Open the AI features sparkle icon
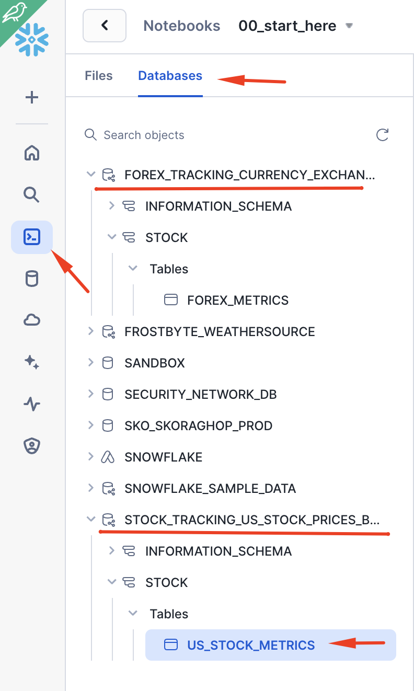The width and height of the screenshot is (414, 691). click(x=31, y=362)
